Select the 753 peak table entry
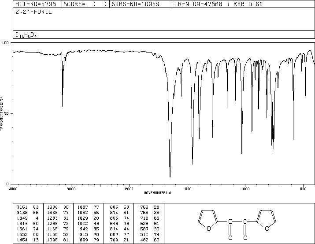The image size is (315, 244). pyautogui.click(x=149, y=213)
